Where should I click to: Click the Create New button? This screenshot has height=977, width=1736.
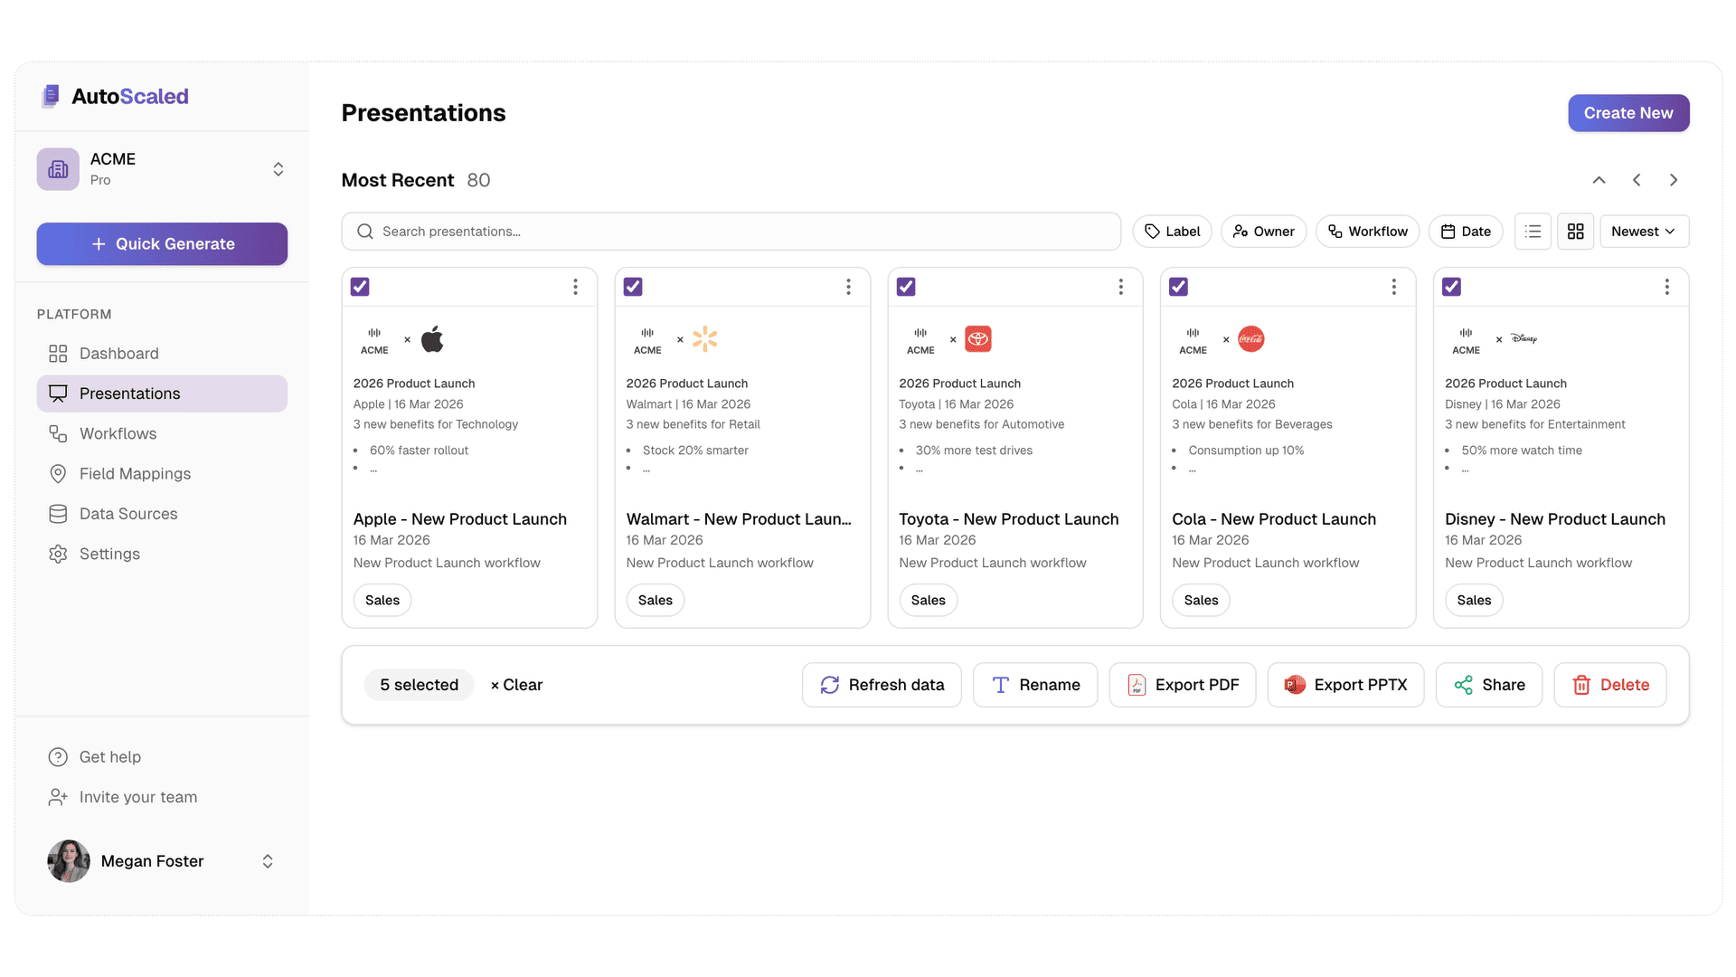tap(1627, 113)
